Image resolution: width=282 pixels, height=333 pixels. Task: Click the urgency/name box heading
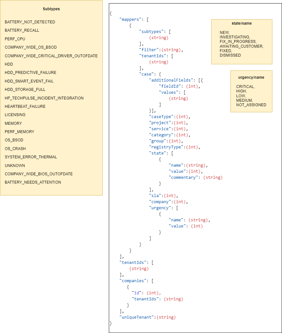click(x=251, y=77)
